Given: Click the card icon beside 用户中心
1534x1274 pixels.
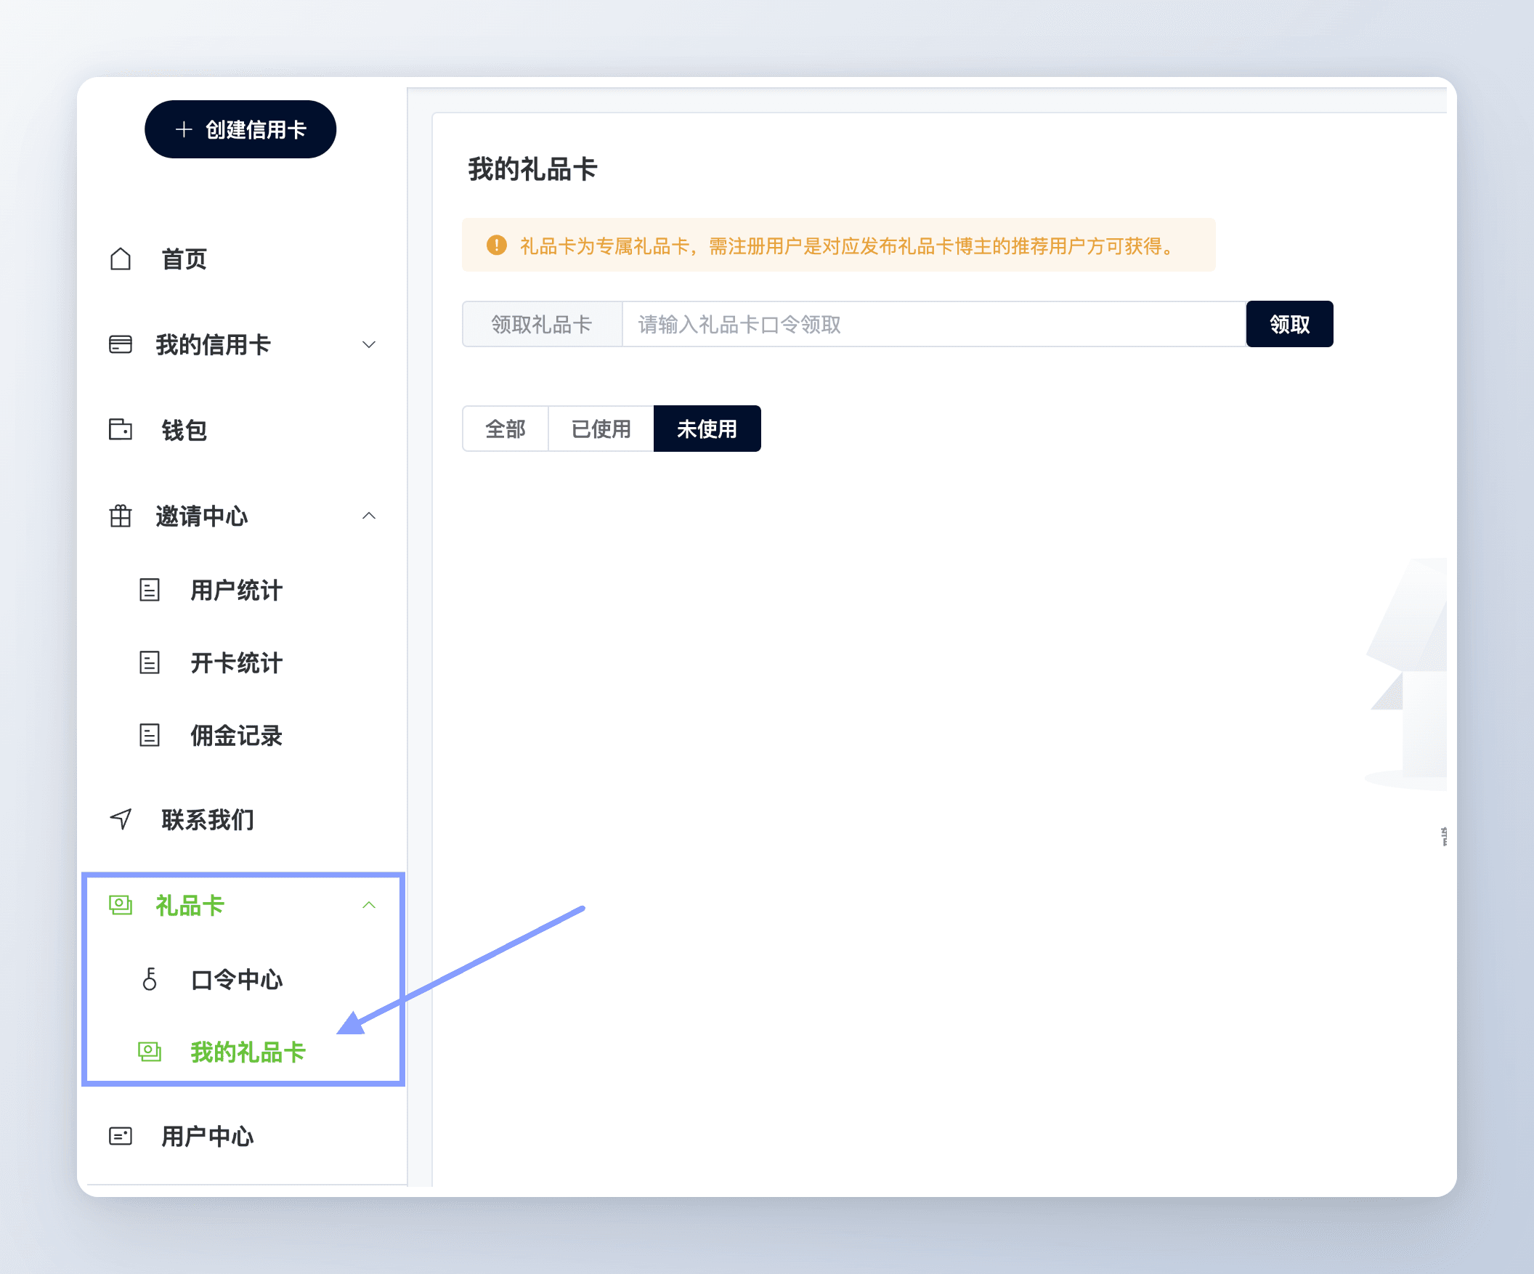Looking at the screenshot, I should pyautogui.click(x=120, y=1136).
